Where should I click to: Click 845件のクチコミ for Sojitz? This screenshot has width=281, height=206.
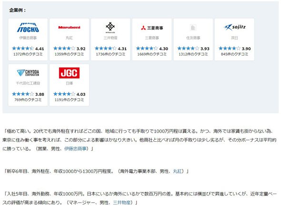pos(234,54)
